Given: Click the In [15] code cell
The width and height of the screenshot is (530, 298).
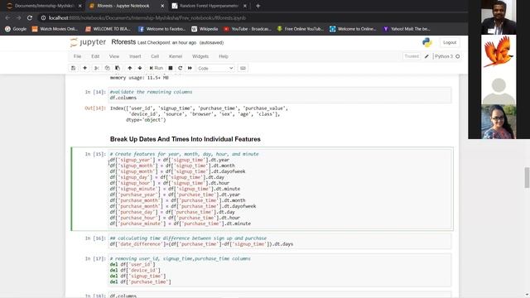Looking at the screenshot, I should tap(280, 189).
